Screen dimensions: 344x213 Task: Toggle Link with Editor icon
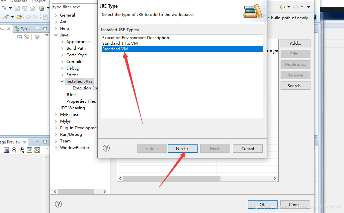[27, 37]
